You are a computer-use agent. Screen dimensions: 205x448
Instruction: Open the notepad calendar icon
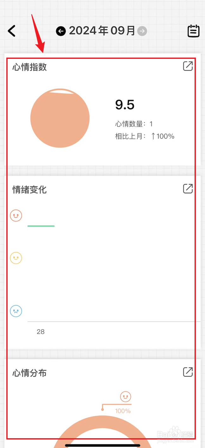coord(194,31)
